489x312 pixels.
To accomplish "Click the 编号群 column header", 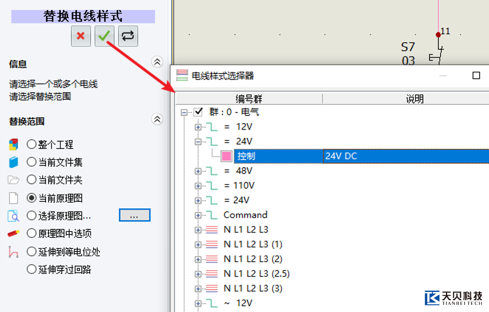I will click(249, 99).
